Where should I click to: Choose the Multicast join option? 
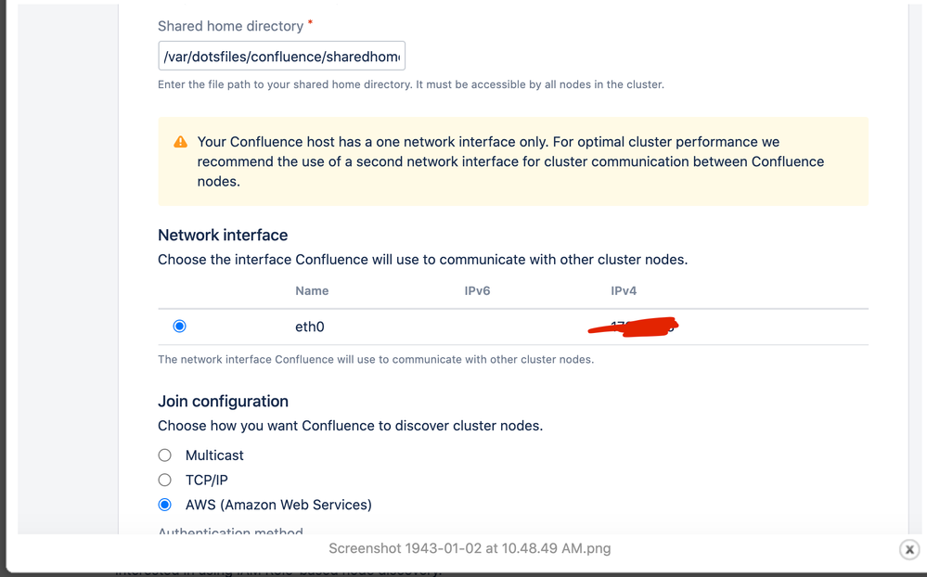coord(165,455)
